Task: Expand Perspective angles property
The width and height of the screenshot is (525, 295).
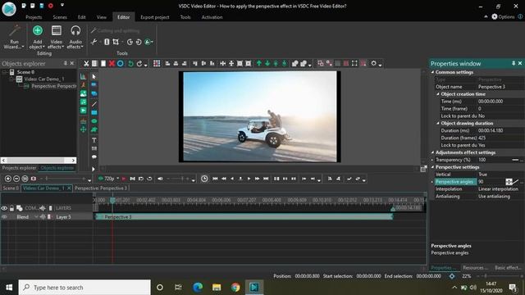Action: 432,182
